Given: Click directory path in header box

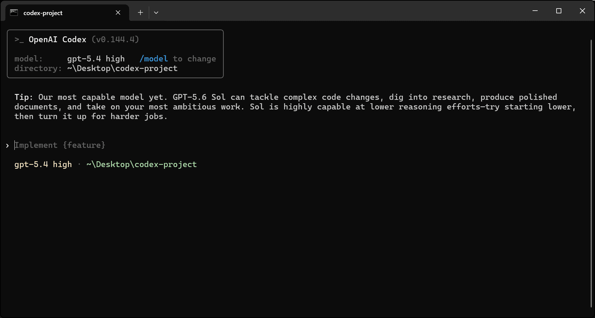Looking at the screenshot, I should 122,68.
